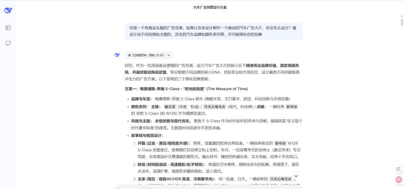Click the user prompt bubble starting 你是一个有商业头脑

214,31
